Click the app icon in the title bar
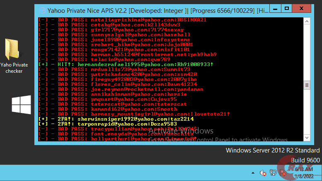Image resolution: width=322 pixels, height=181 pixels. click(x=42, y=10)
